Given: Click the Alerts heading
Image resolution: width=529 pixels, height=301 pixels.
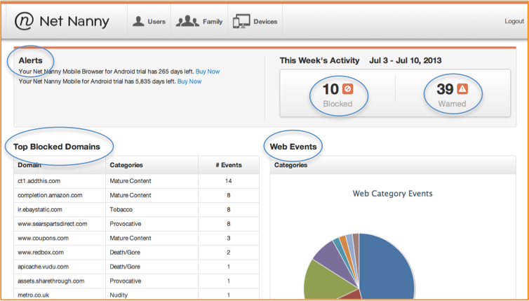Looking at the screenshot, I should [30, 61].
